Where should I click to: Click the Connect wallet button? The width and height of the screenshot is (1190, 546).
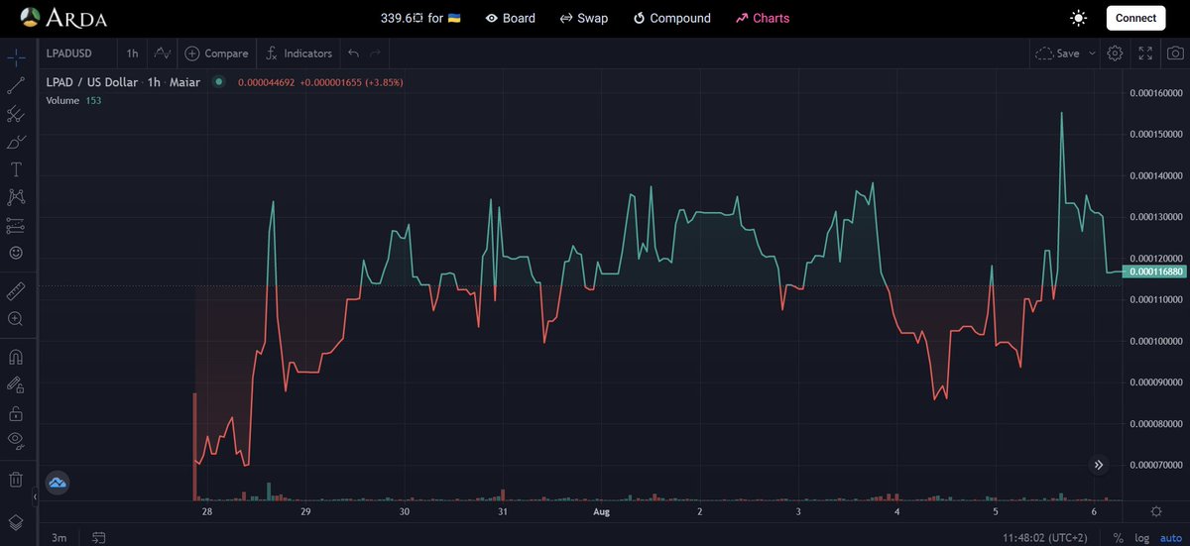[x=1135, y=18]
